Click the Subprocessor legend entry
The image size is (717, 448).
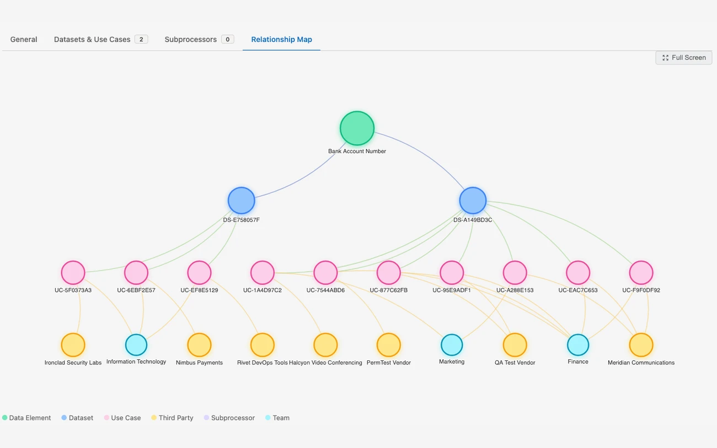tap(229, 418)
